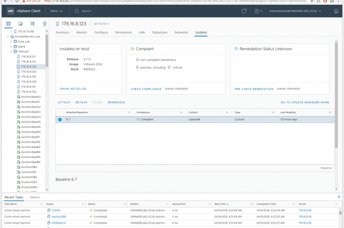Viewport: 344px width, 228px height.
Task: Click VM icon beside AuctionAppB0
Action: point(19,132)
